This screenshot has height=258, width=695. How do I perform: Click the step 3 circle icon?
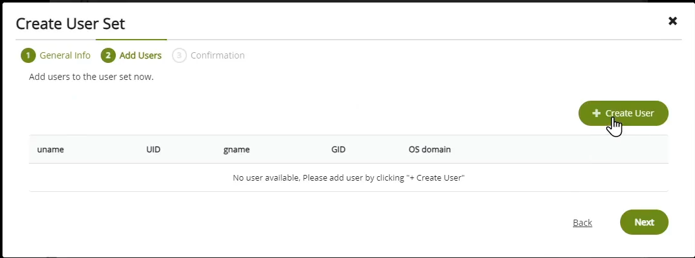[x=179, y=55]
